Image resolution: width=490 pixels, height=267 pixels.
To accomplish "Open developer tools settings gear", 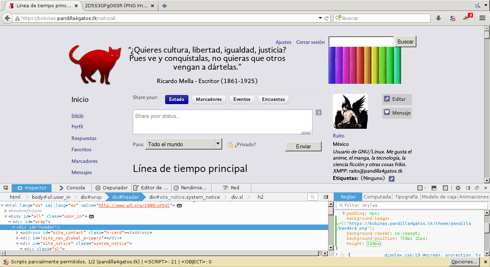I will 458,188.
